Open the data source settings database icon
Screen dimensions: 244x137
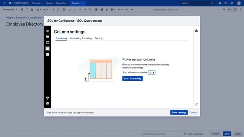47,31
